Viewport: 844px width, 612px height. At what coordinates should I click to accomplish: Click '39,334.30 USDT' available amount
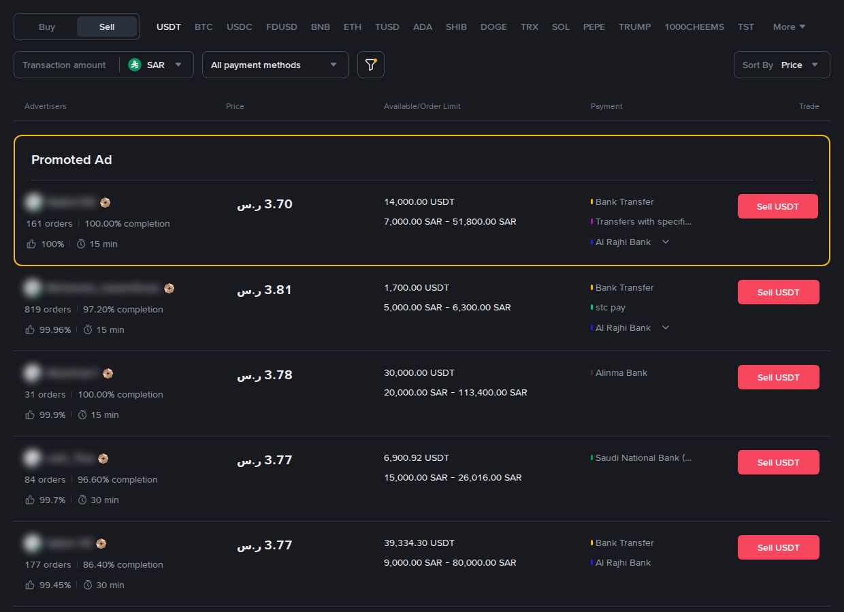(419, 543)
